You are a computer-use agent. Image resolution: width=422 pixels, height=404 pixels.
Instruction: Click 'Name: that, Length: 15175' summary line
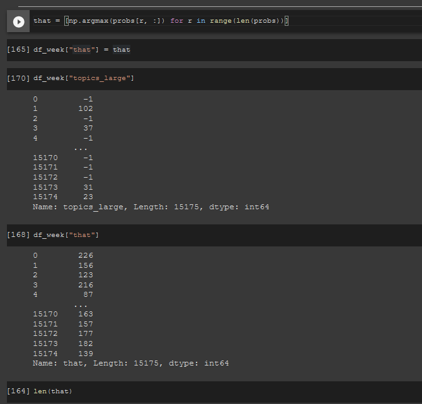pos(131,363)
